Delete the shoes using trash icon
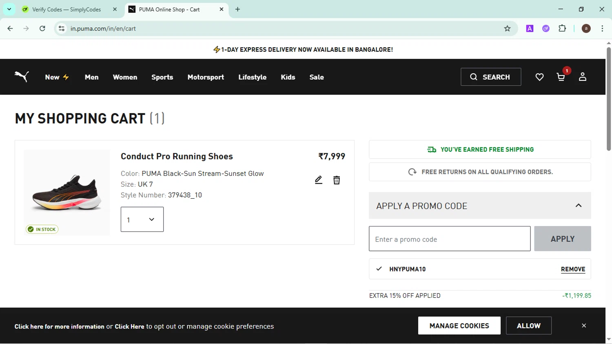The height and width of the screenshot is (344, 612). (x=337, y=180)
